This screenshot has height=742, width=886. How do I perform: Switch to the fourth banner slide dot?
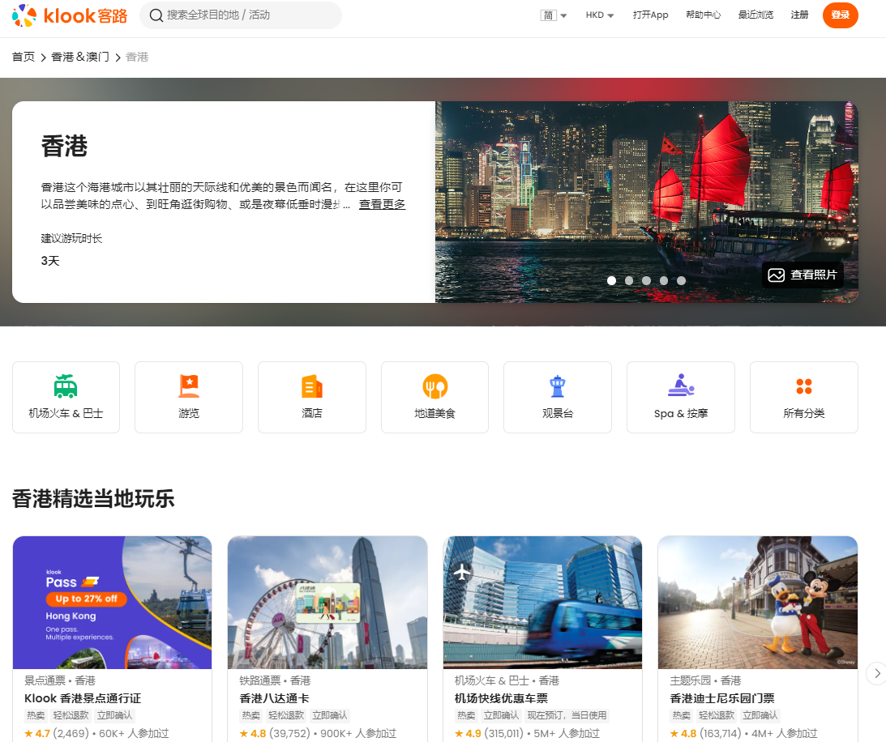click(664, 280)
